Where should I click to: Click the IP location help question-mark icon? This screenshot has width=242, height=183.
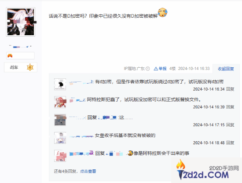[x=148, y=69]
